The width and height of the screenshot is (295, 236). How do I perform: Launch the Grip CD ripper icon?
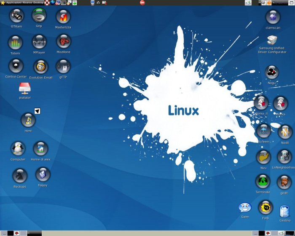tap(39, 15)
